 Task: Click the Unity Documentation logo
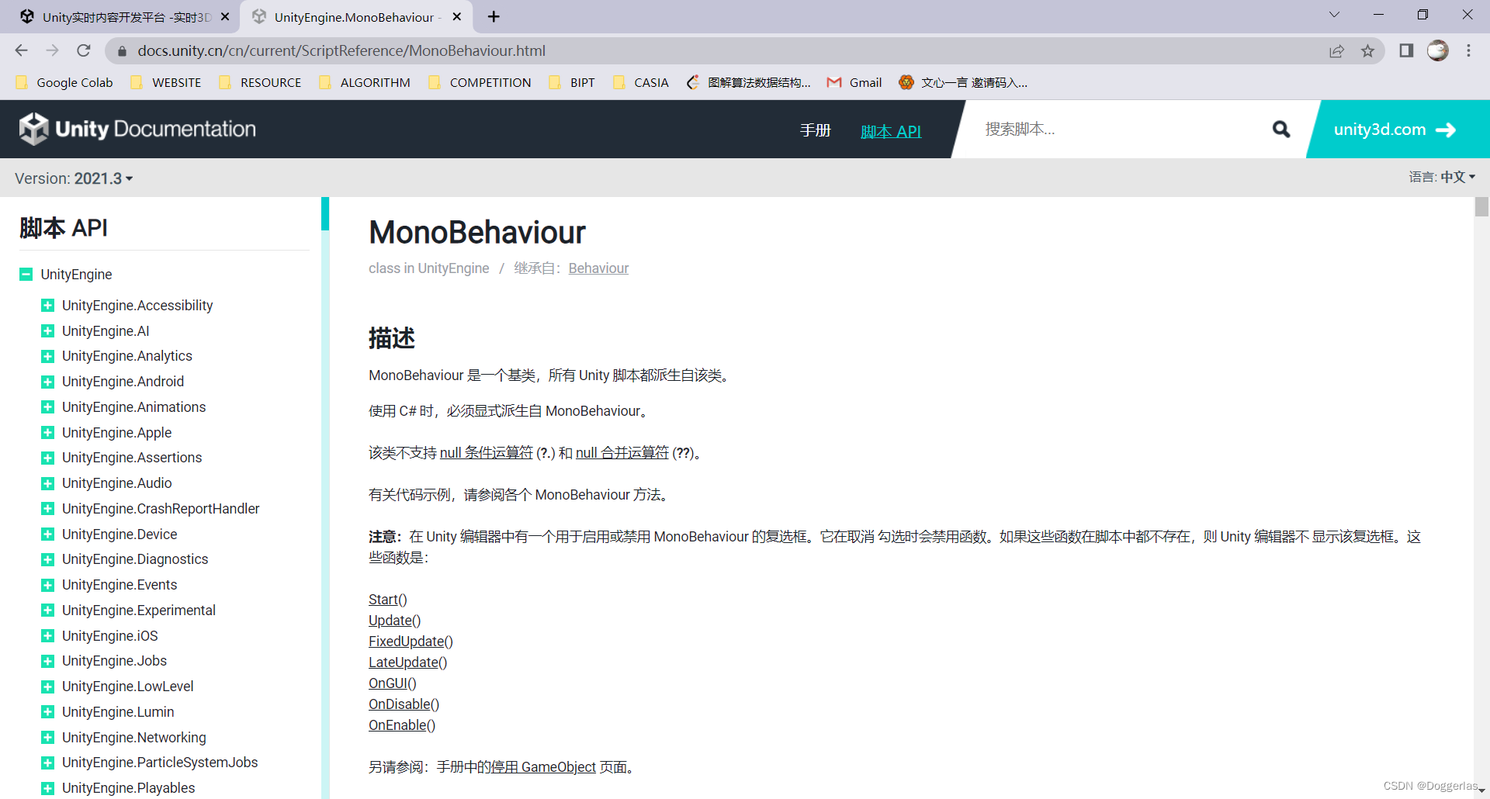point(137,129)
